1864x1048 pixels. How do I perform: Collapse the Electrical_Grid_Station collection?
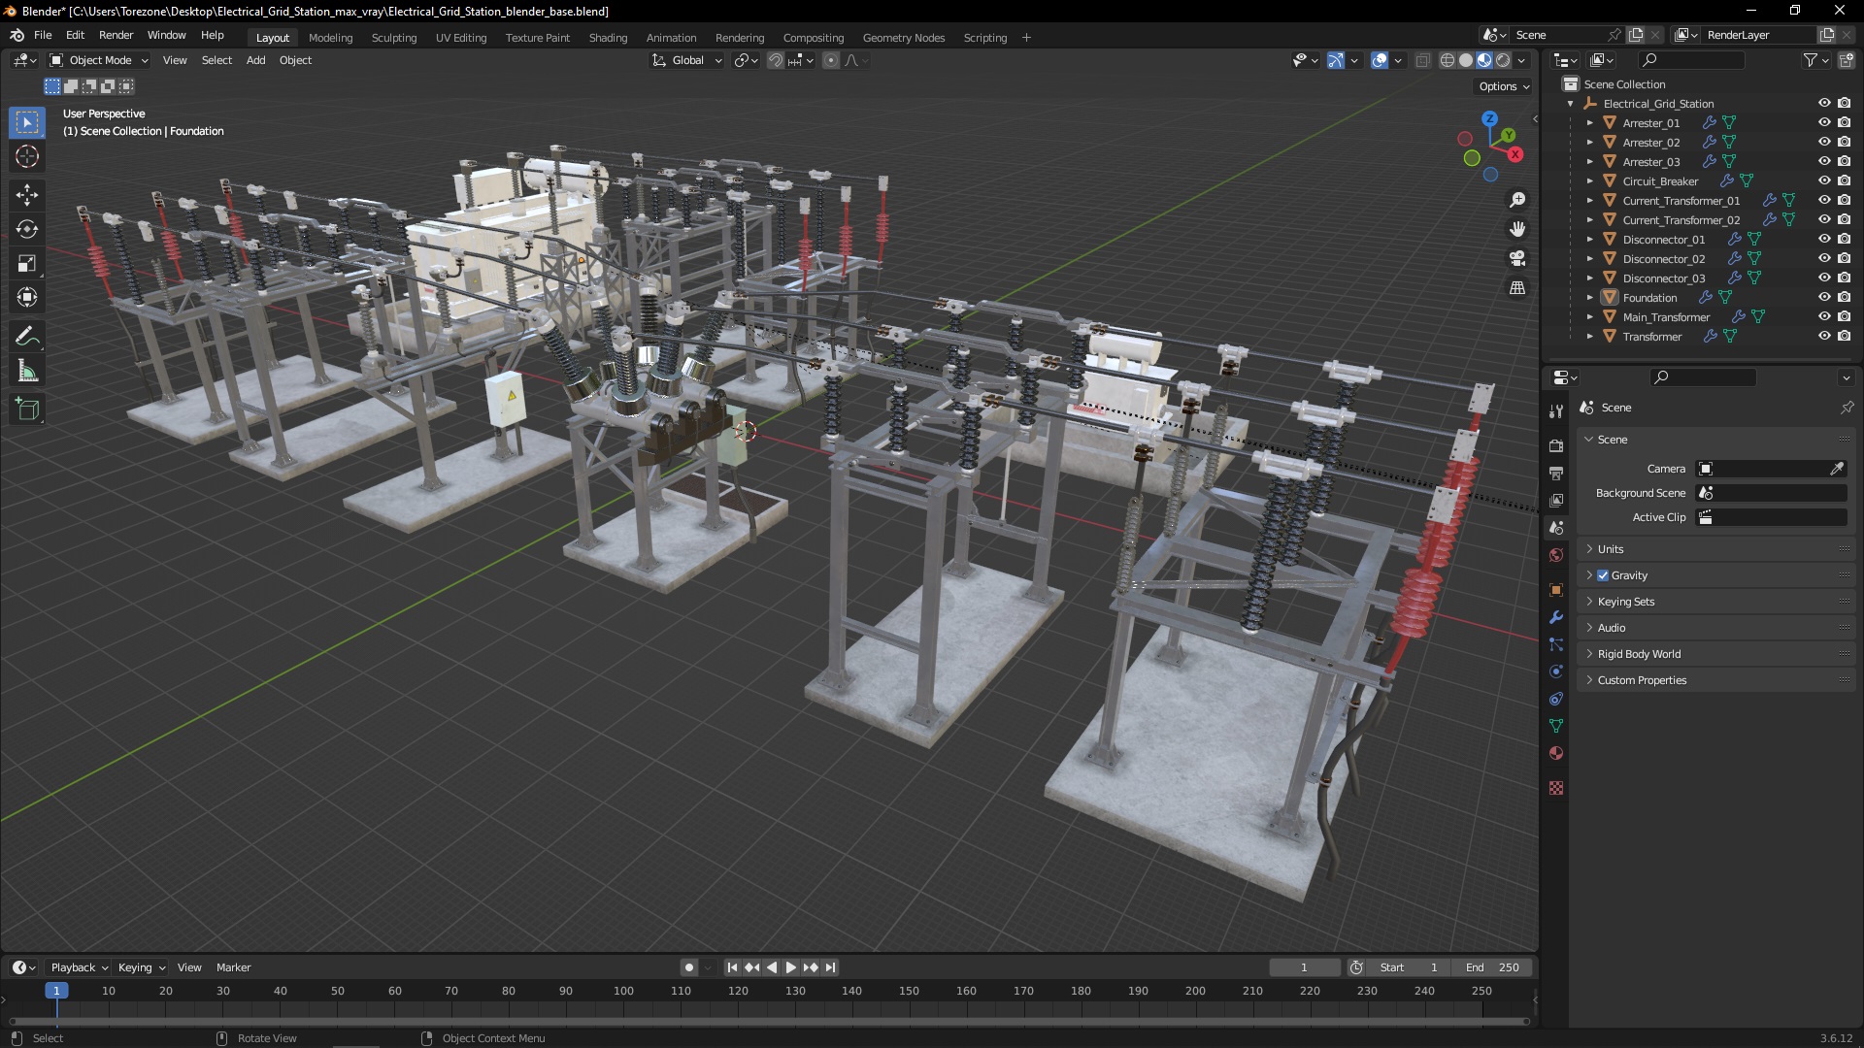tap(1571, 104)
